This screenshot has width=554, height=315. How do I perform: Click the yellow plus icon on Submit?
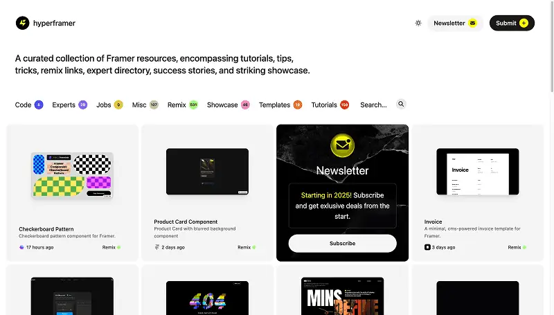pos(524,23)
